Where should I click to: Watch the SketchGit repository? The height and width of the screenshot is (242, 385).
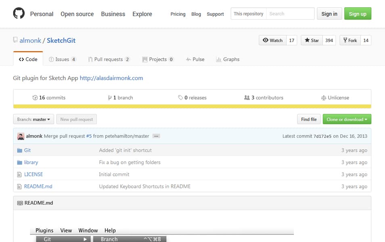tap(272, 40)
